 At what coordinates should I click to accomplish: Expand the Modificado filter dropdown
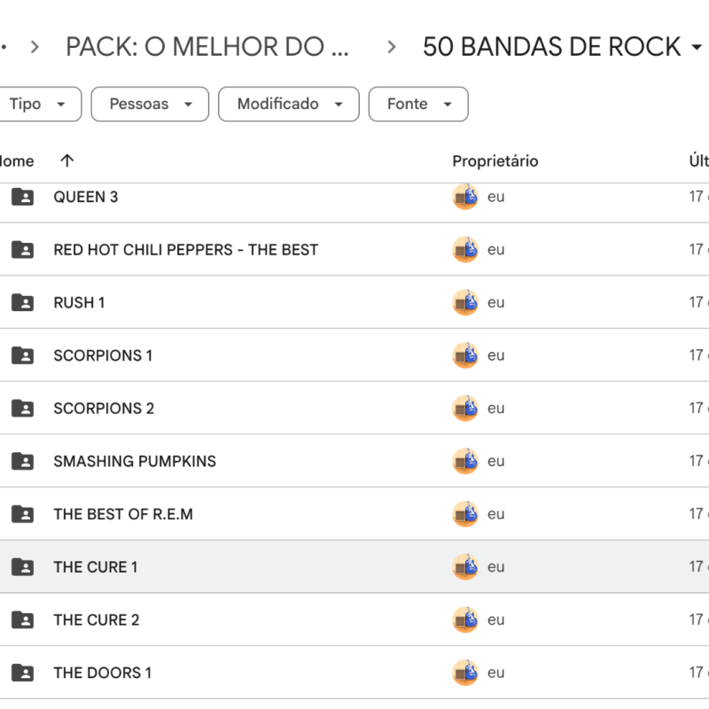[289, 104]
